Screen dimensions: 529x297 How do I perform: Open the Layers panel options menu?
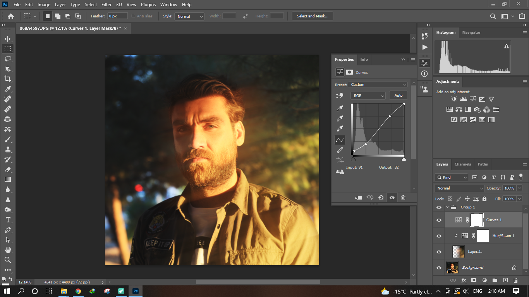point(525,164)
